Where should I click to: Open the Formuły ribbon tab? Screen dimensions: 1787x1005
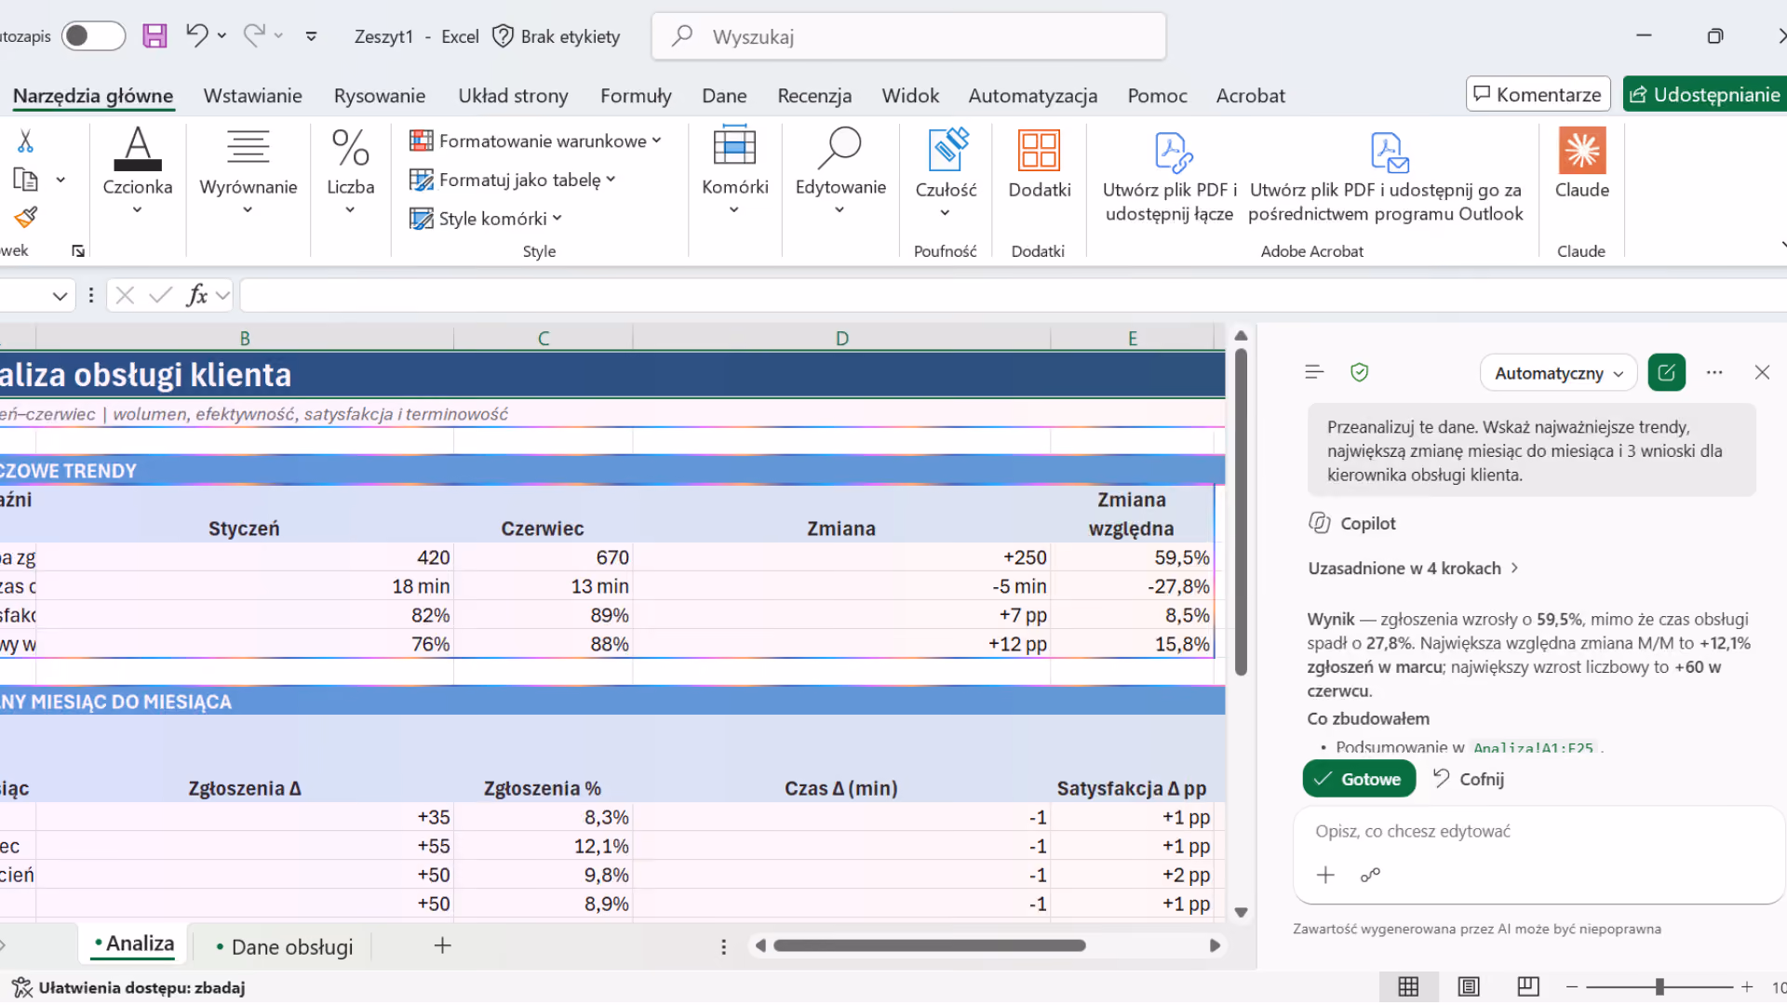tap(636, 96)
